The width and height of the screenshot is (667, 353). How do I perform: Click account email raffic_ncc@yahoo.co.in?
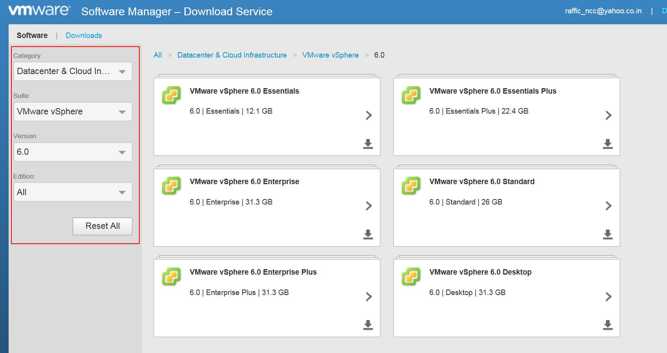(603, 11)
